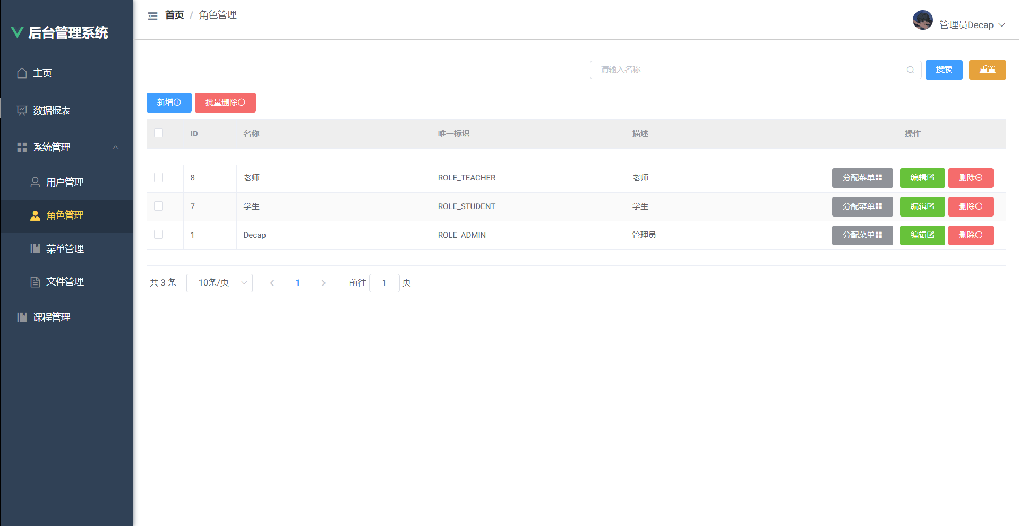The image size is (1019, 526).
Task: Click the magnifier icon in search field
Action: point(910,70)
